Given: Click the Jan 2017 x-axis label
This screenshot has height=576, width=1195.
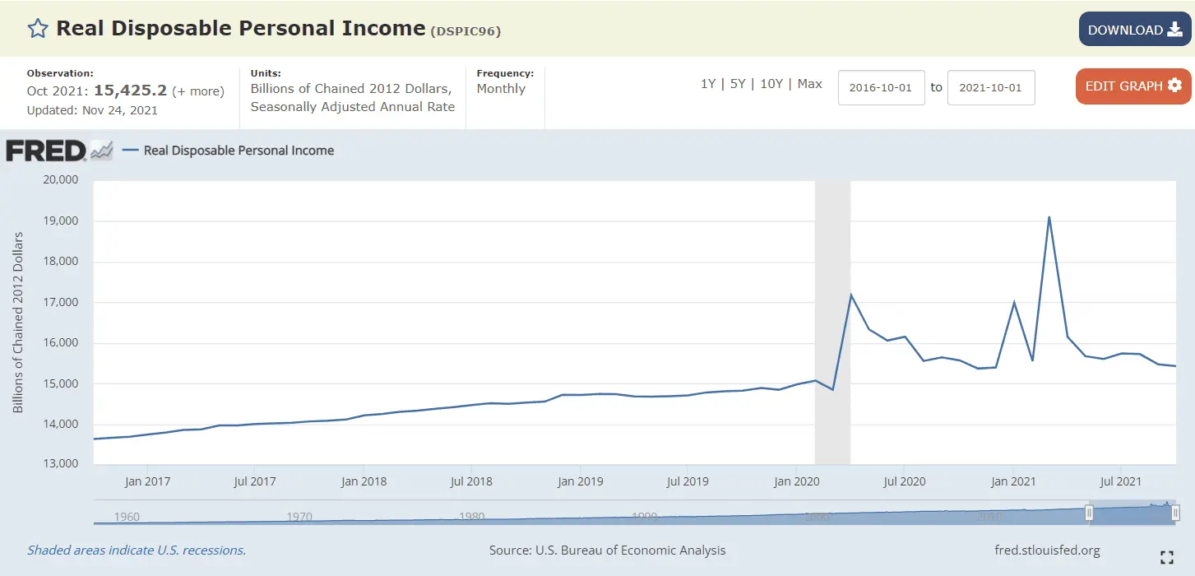Looking at the screenshot, I should click(x=147, y=481).
